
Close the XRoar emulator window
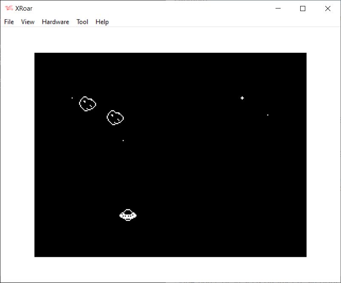(x=327, y=9)
